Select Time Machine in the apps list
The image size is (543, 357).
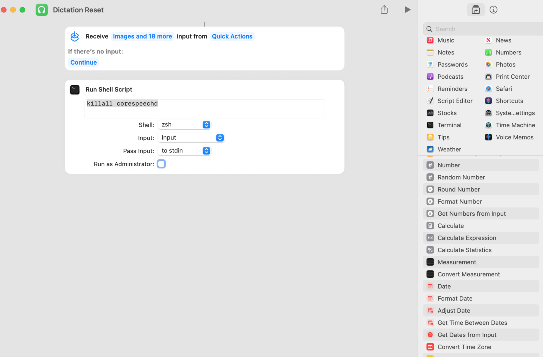pos(515,125)
